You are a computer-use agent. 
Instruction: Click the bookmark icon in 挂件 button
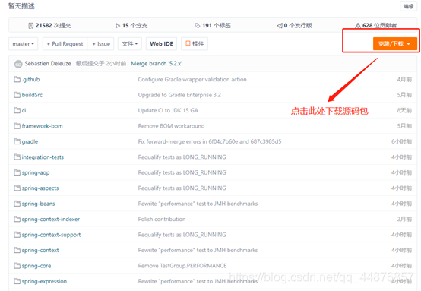tap(188, 44)
